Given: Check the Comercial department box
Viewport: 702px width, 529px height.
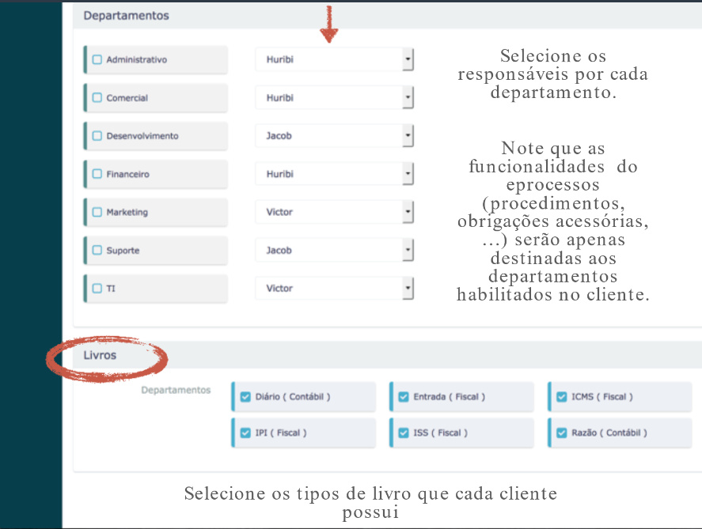Looking at the screenshot, I should pos(97,98).
